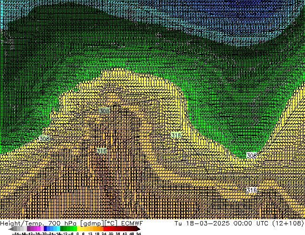Click the '12' legend tick label
The image size is (305, 235).
click(90, 234)
